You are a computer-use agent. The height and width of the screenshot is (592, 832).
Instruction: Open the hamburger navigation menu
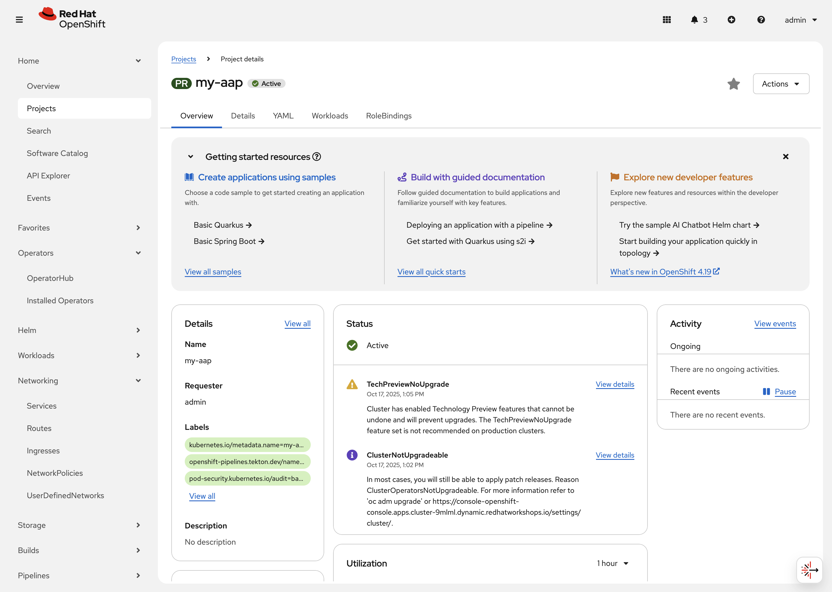tap(19, 20)
